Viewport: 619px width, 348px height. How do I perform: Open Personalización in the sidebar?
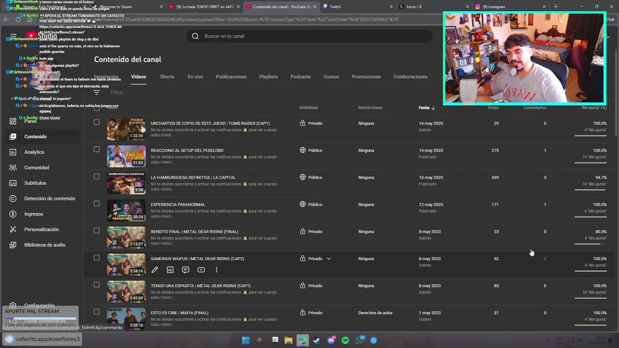[x=41, y=230]
